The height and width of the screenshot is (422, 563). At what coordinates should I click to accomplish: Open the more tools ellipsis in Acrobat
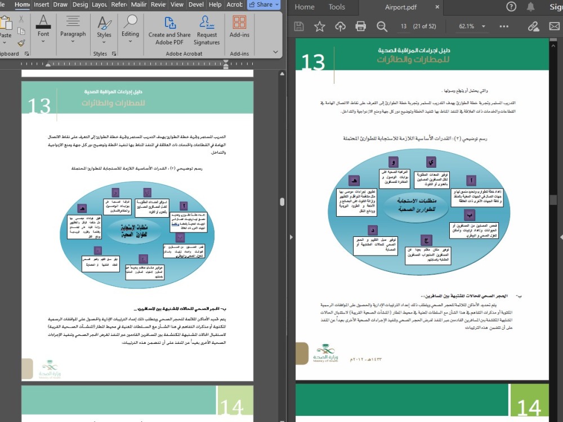pyautogui.click(x=504, y=26)
